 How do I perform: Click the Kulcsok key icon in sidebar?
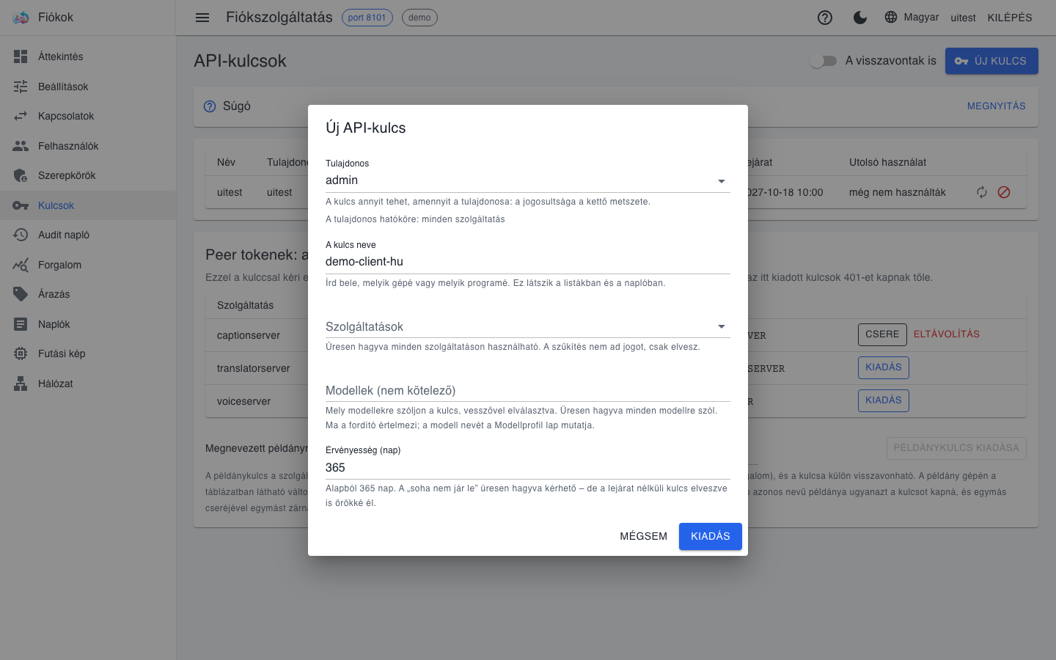click(x=21, y=205)
